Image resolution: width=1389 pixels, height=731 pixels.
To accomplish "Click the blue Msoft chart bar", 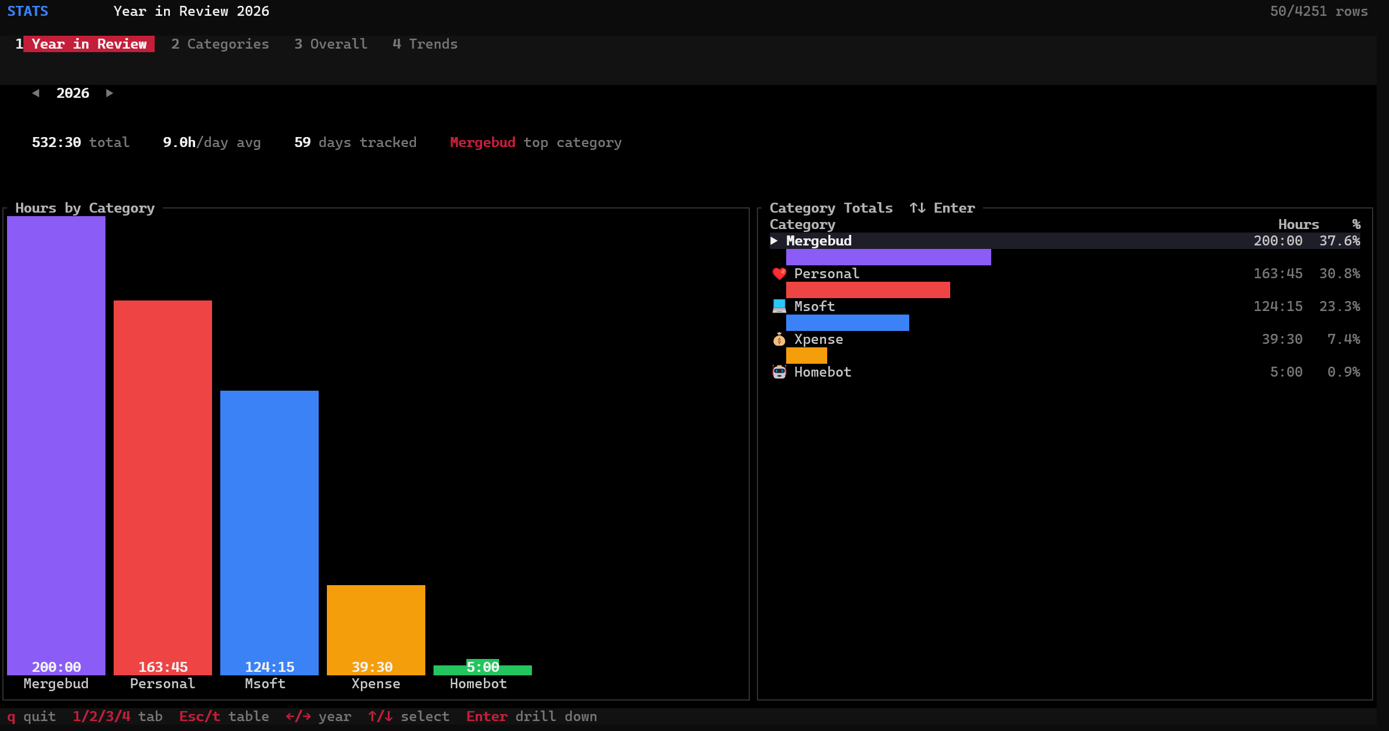I will pos(269,533).
